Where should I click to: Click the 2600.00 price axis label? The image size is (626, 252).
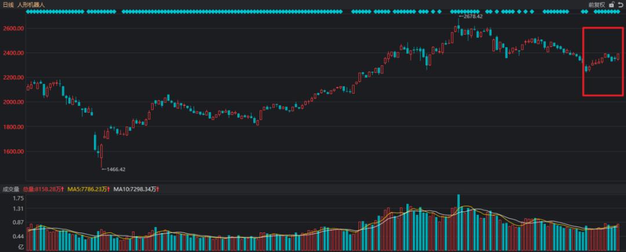click(12, 28)
